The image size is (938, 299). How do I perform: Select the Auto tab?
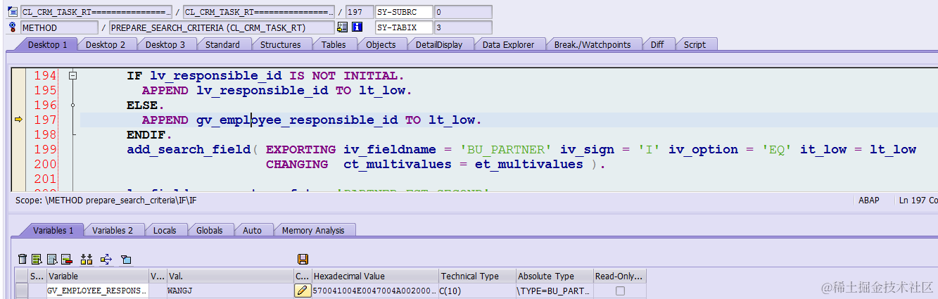(252, 230)
